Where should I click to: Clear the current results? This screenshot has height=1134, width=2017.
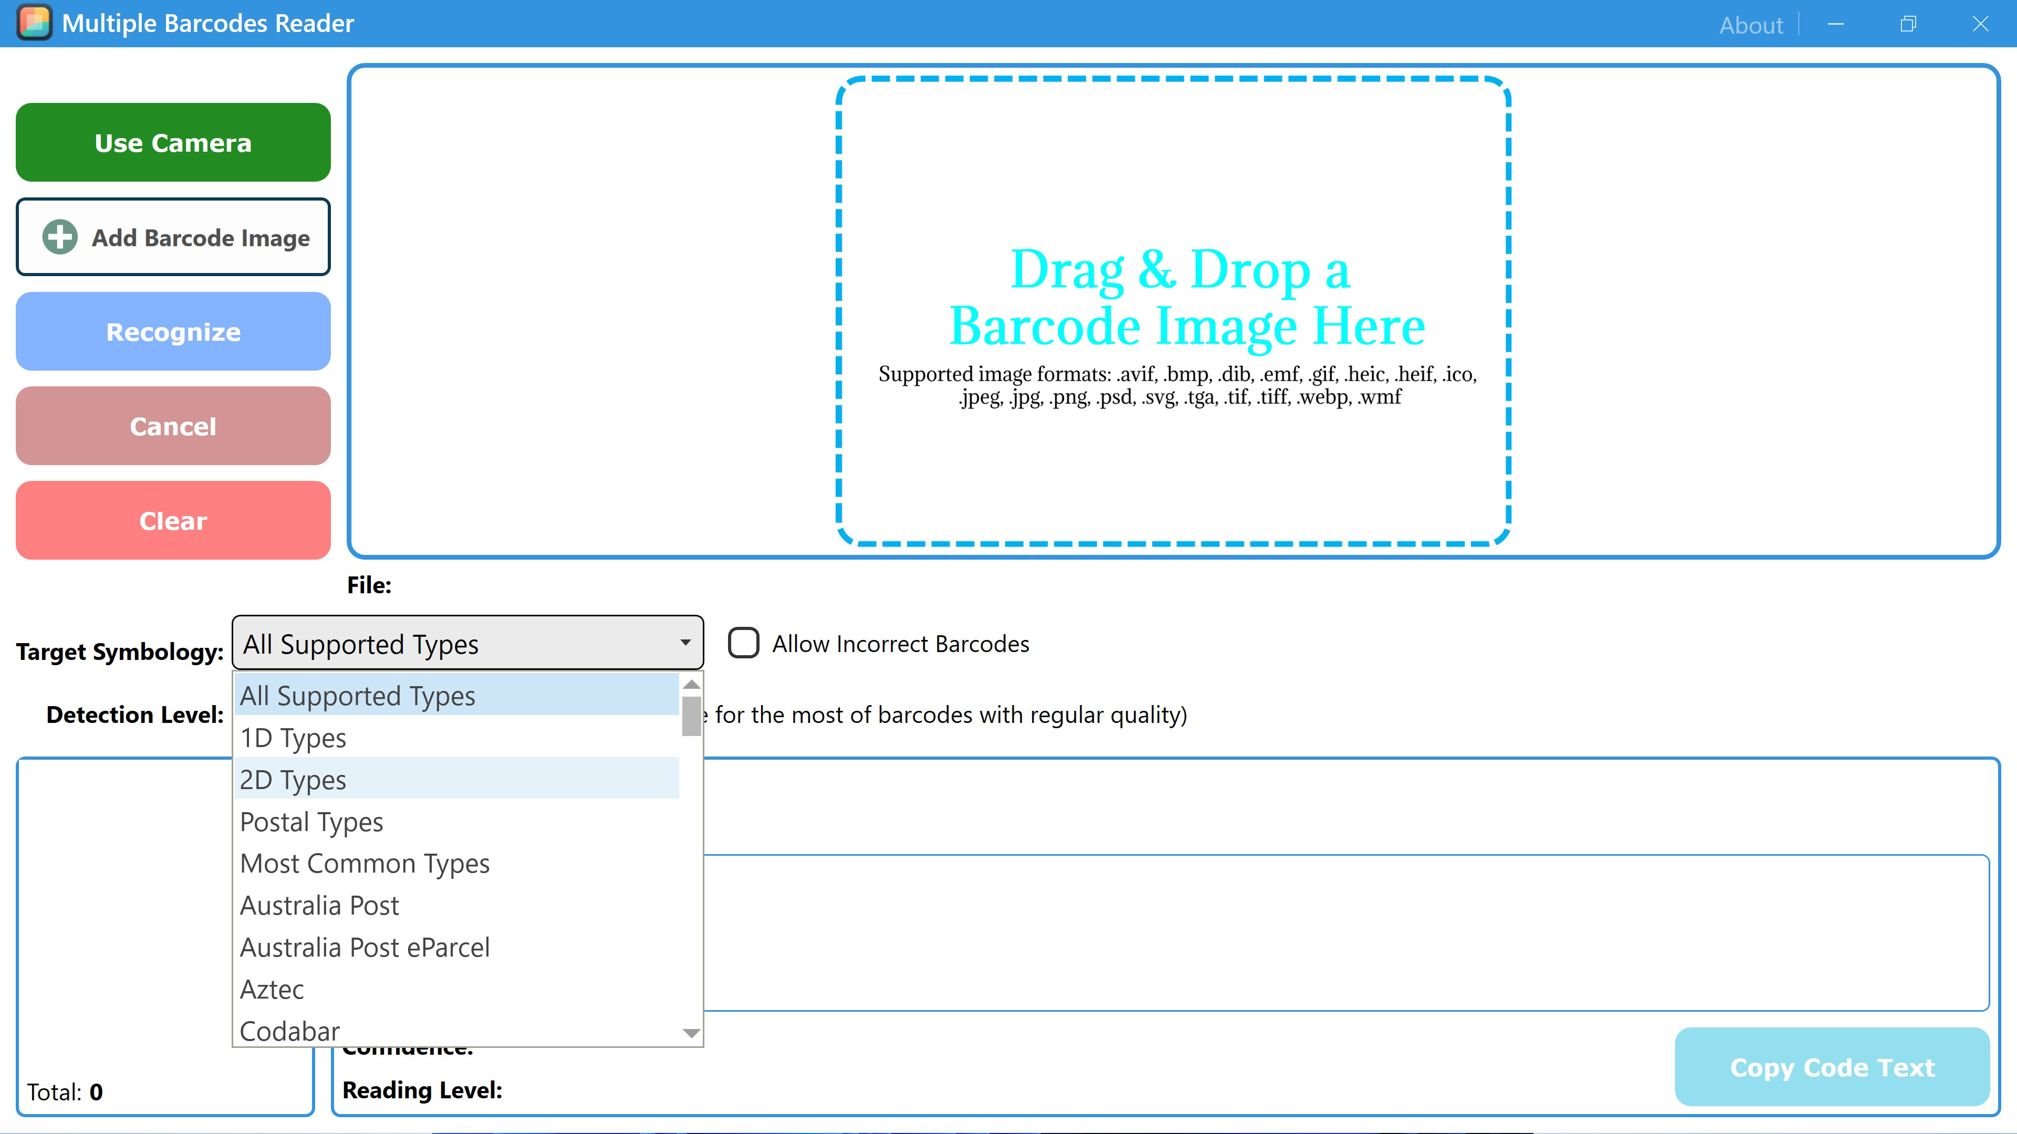[172, 520]
